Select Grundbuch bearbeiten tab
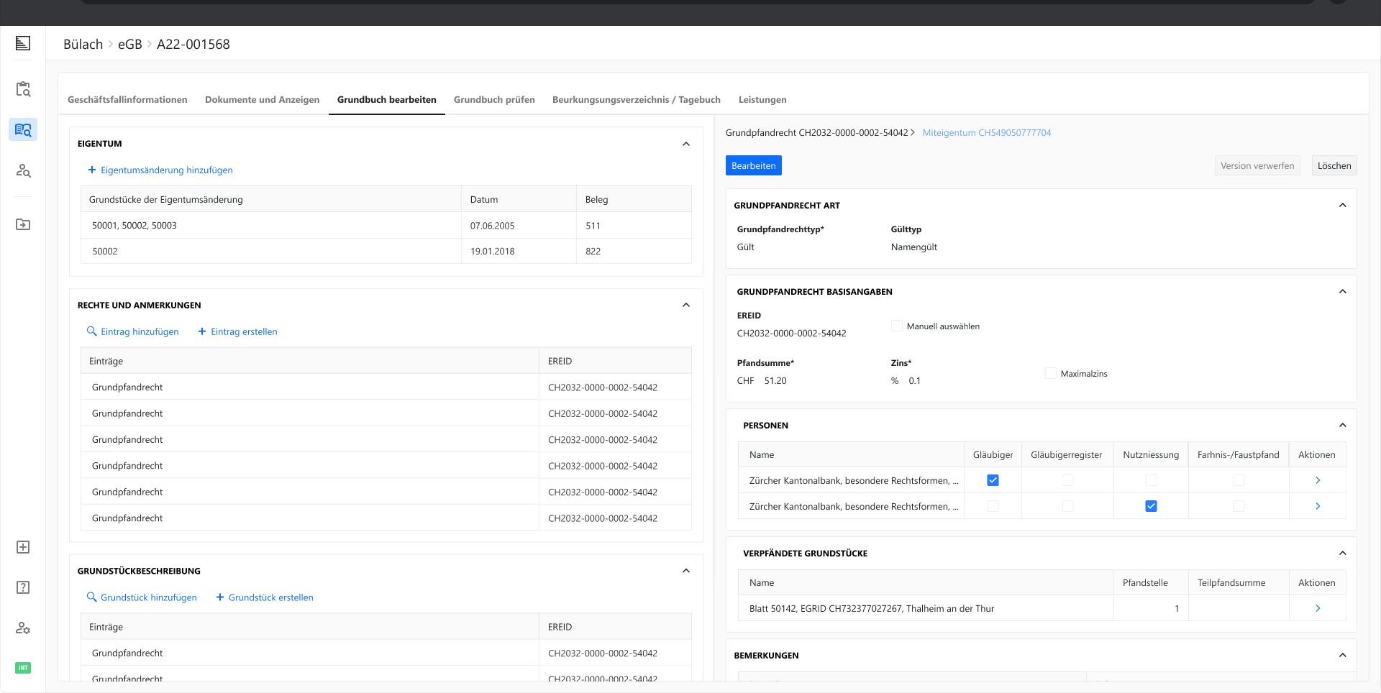Image resolution: width=1381 pixels, height=693 pixels. [x=387, y=99]
